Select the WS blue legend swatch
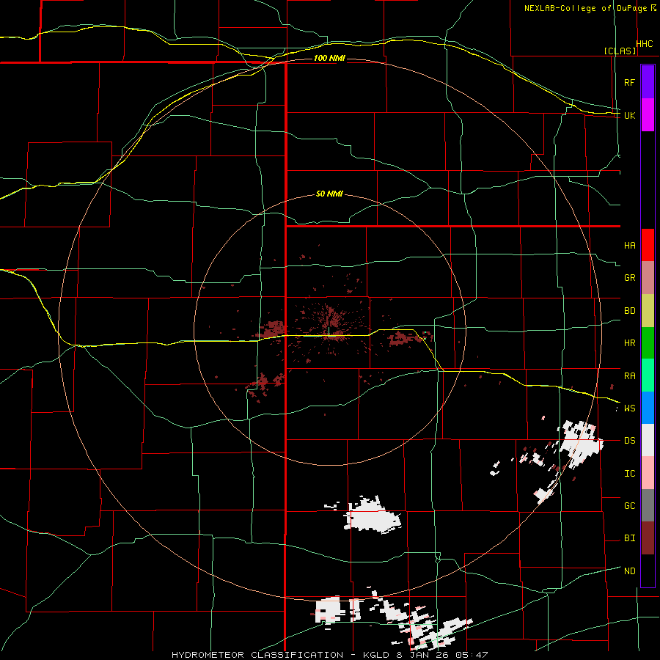 (648, 408)
